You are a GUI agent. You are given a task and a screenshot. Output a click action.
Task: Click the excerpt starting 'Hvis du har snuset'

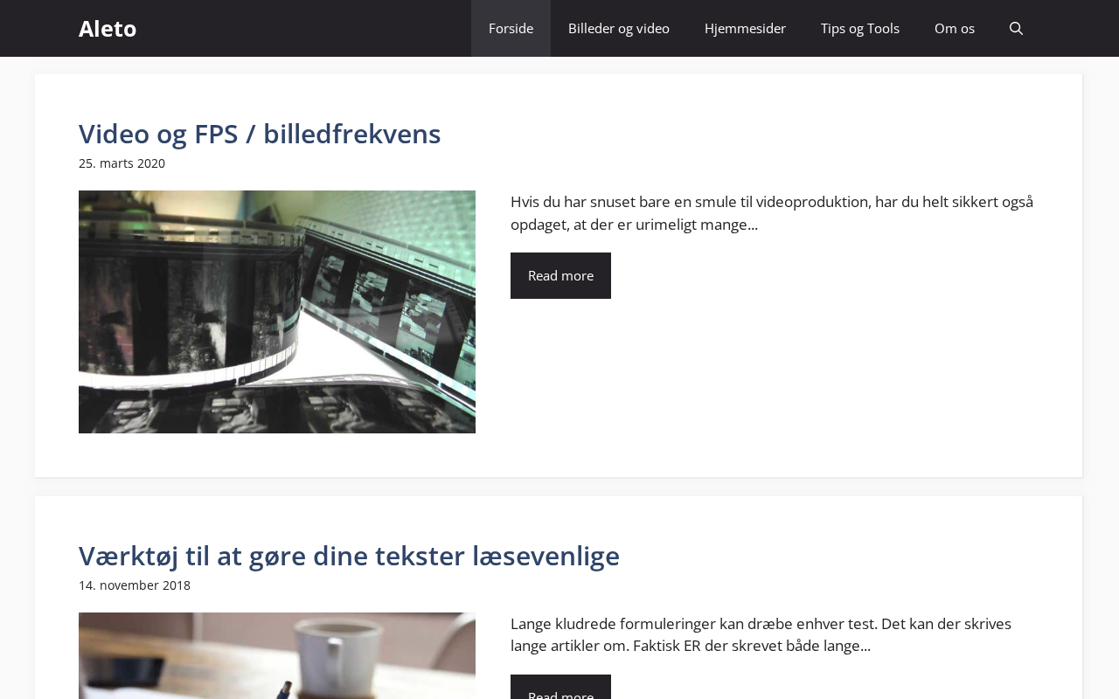[x=772, y=213]
